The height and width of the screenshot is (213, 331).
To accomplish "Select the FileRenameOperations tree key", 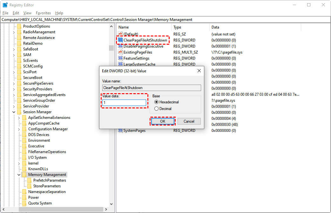I will click(47, 152).
